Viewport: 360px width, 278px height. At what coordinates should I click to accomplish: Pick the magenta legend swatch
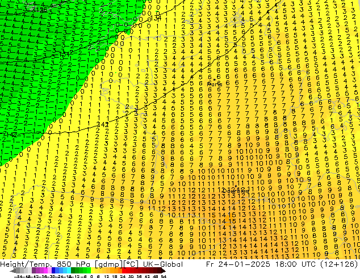tap(45, 271)
